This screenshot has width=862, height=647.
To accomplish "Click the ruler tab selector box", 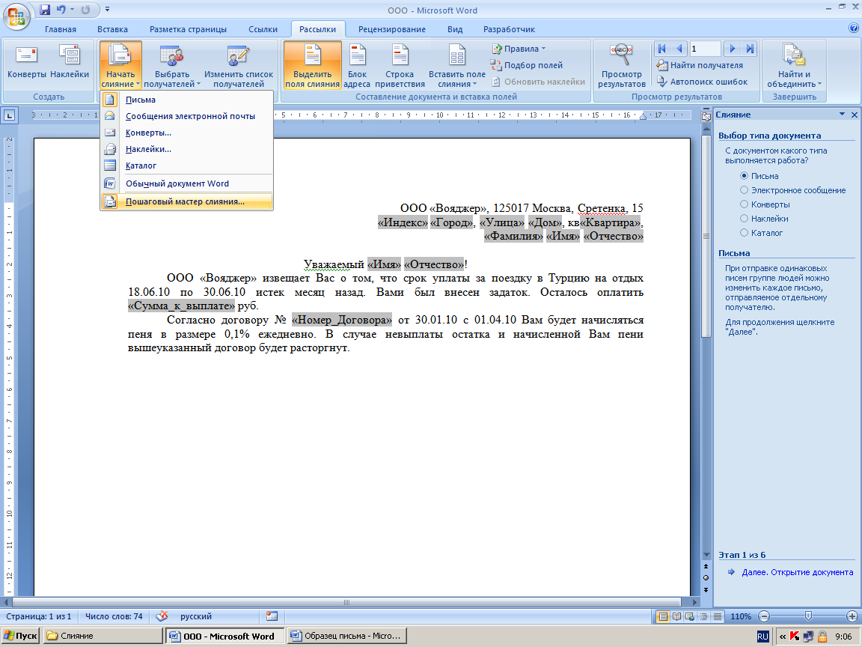I will (x=9, y=115).
